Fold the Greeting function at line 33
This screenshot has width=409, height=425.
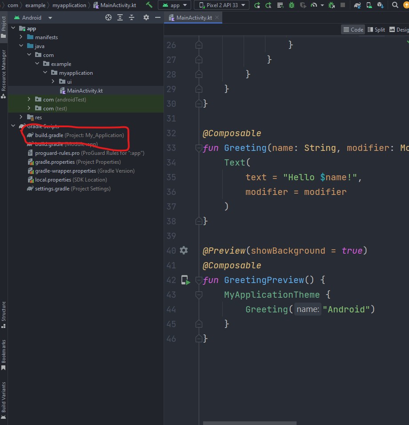pyautogui.click(x=199, y=148)
